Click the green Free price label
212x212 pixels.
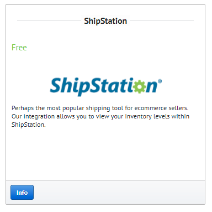(19, 48)
